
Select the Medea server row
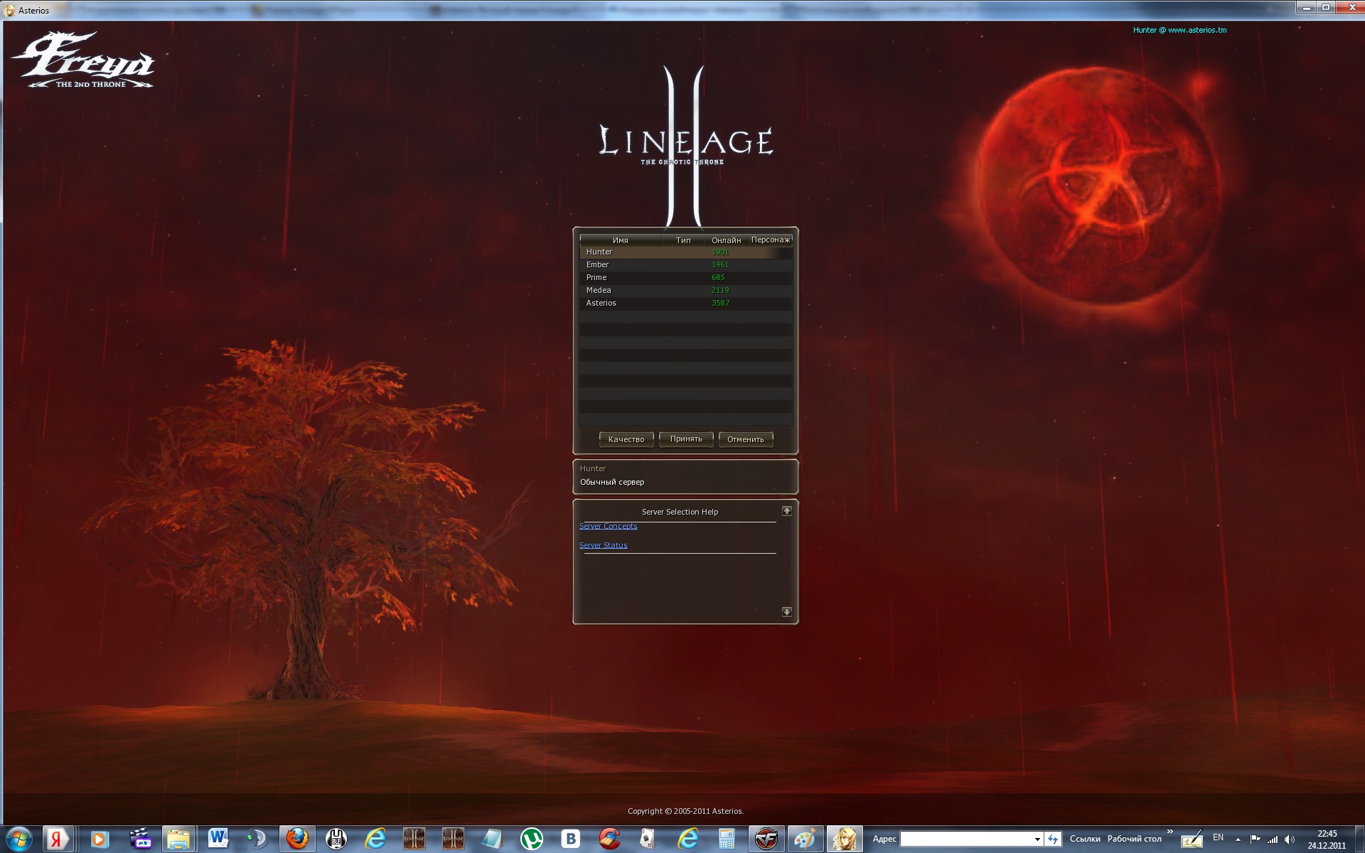pyautogui.click(x=686, y=290)
